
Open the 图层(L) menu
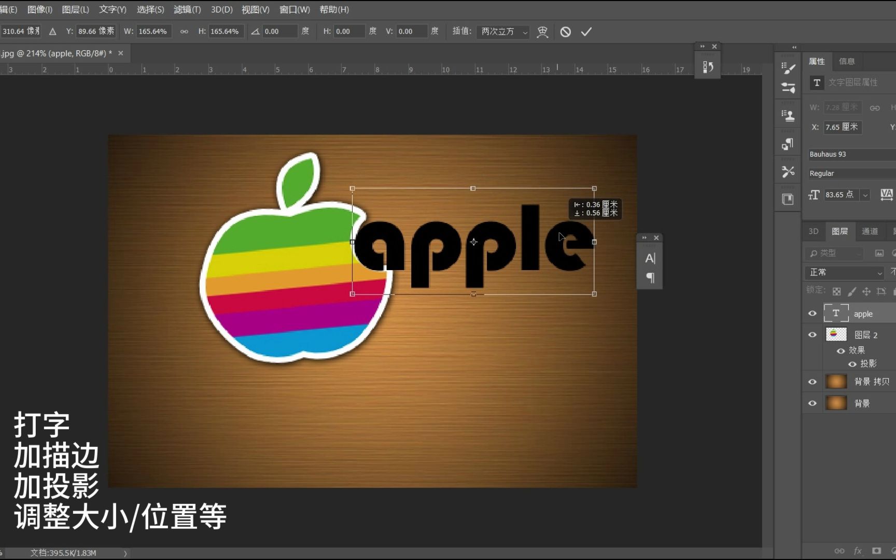pos(75,9)
